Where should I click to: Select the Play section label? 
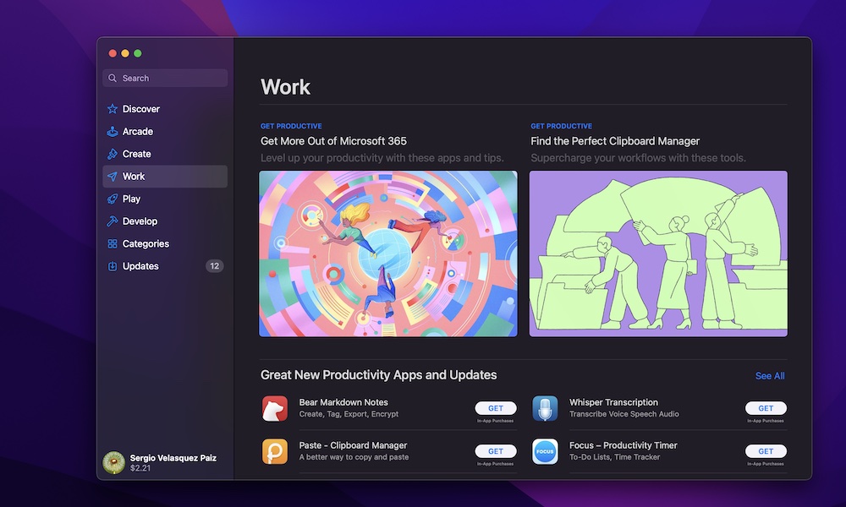(x=131, y=199)
